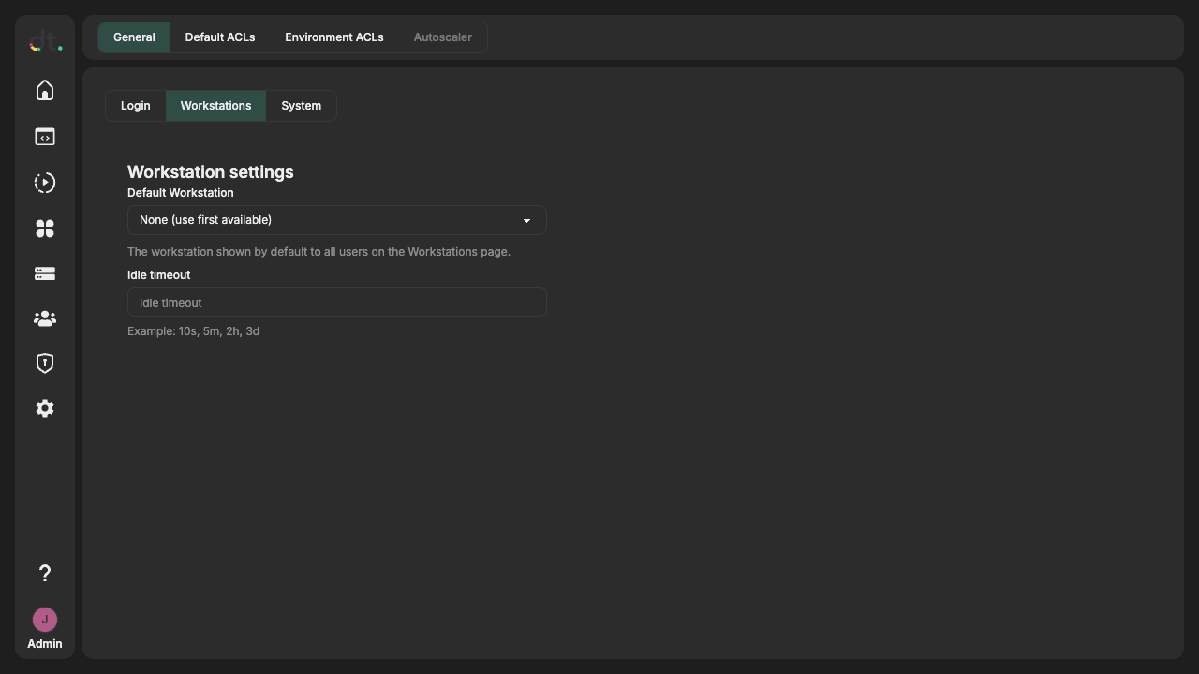Viewport: 1199px width, 674px height.
Task: Switch to the Default ACLs tab
Action: pos(219,37)
